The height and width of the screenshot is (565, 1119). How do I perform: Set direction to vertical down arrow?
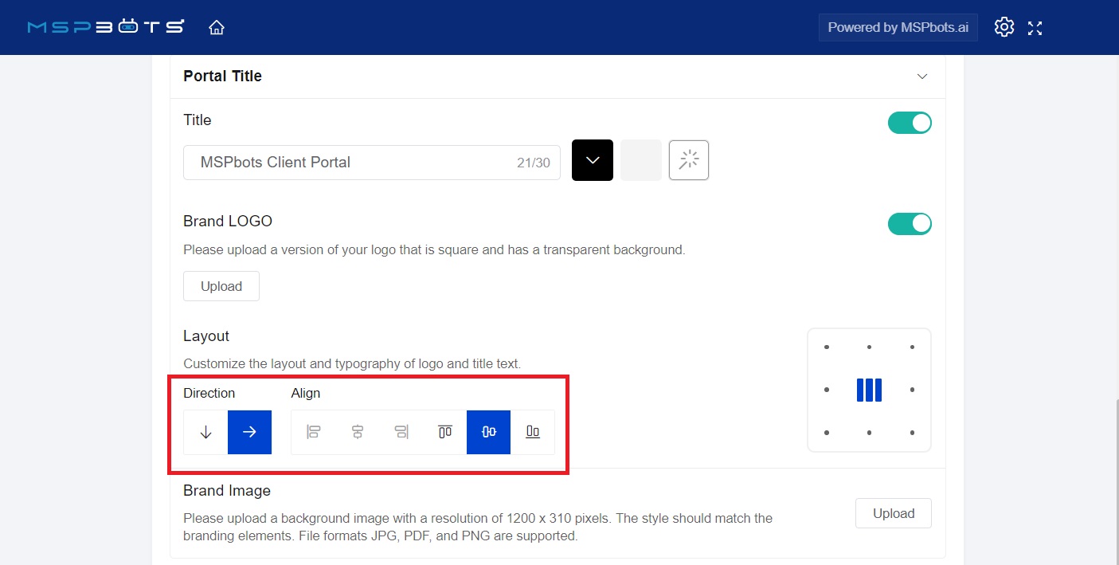[206, 432]
